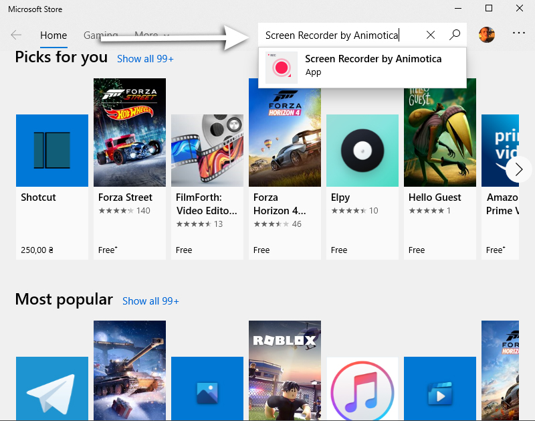The width and height of the screenshot is (535, 421).
Task: Maximize the Microsoft Store window
Action: [x=489, y=8]
